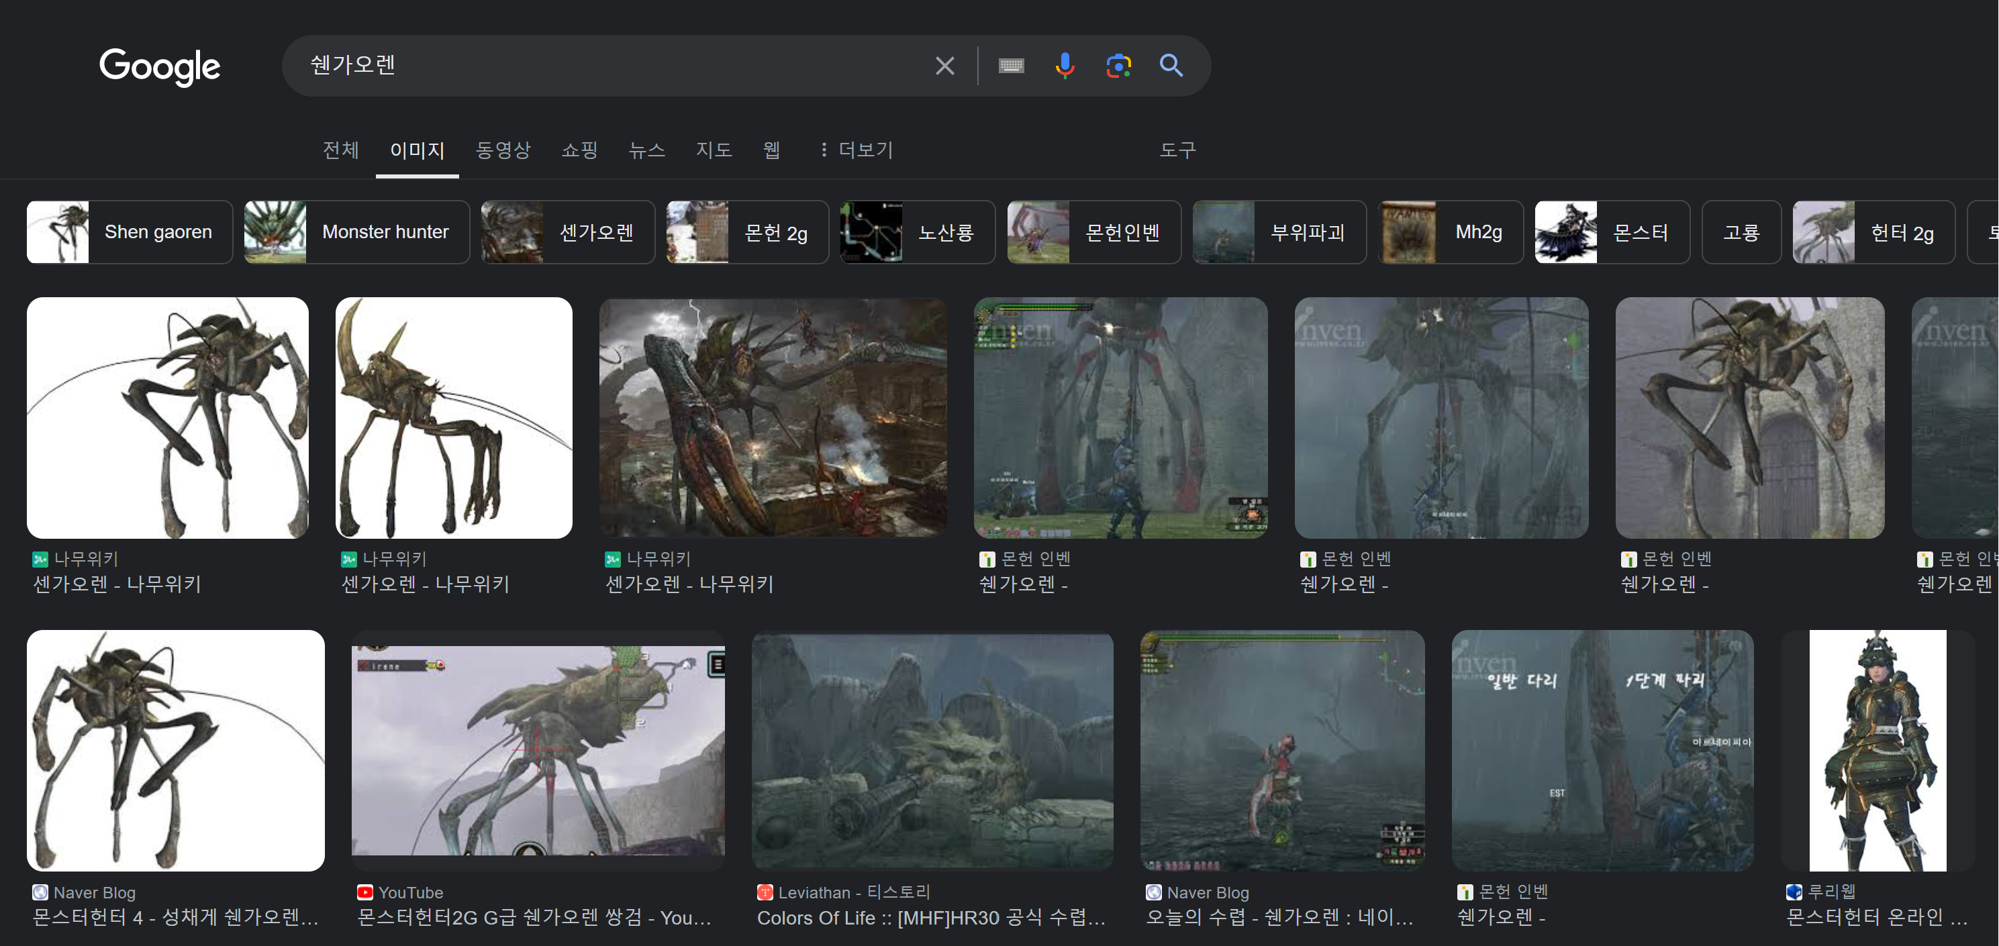Open the 도구 search tools

pos(1177,150)
